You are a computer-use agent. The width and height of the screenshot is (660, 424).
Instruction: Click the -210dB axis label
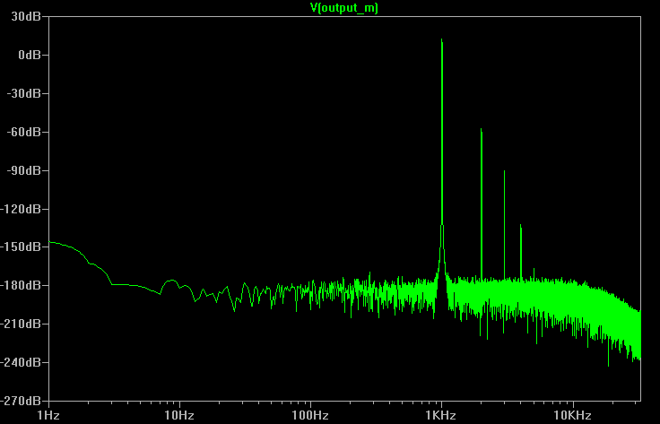coord(21,324)
